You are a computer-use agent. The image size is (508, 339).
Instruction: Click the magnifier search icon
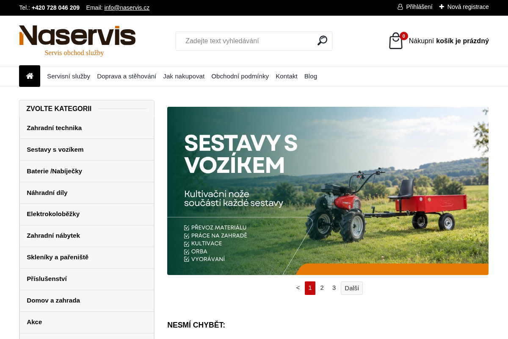pos(322,41)
